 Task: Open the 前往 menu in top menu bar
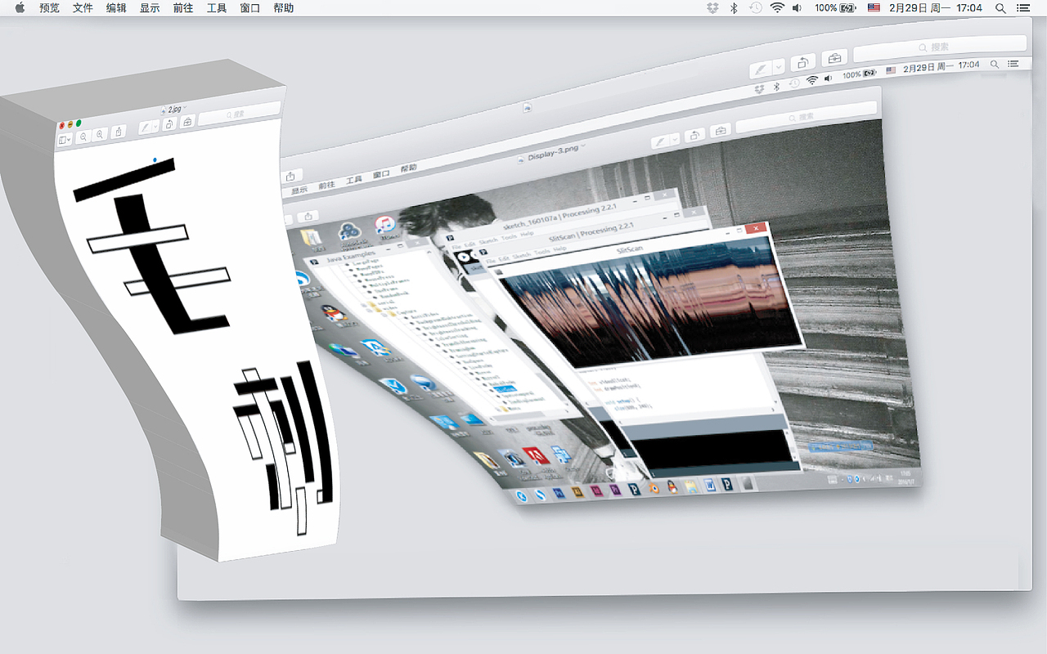click(x=183, y=8)
